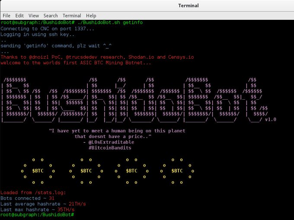
Task: Click the './BushidoBot.sh getinfo' command text
Action: 110,22
